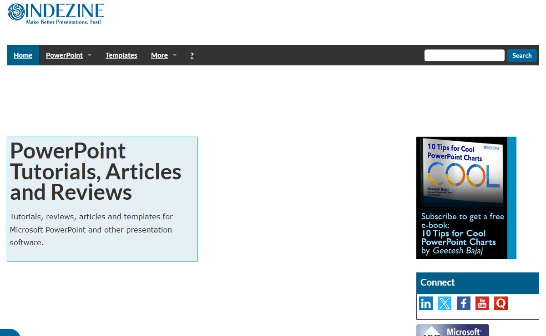546x336 pixels.
Task: Open the More nav item
Action: pyautogui.click(x=159, y=55)
